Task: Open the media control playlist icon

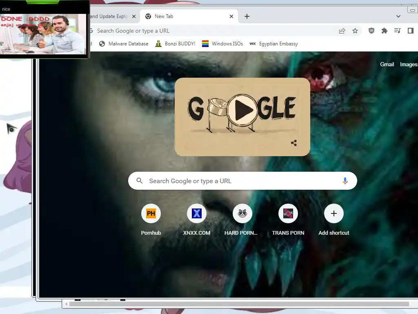Action: 398,31
